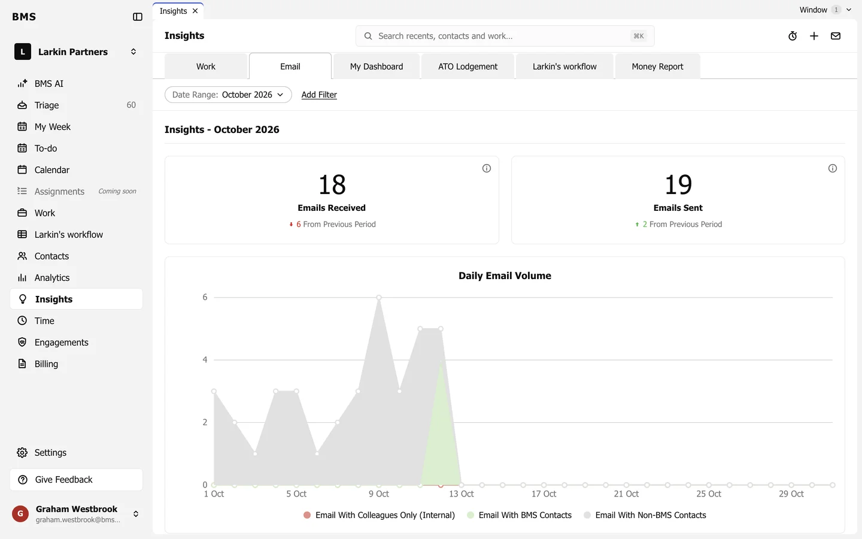Open the Window dropdown menu
Image resolution: width=862 pixels, height=539 pixels.
[825, 10]
